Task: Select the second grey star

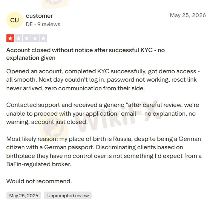Action: 18,38
